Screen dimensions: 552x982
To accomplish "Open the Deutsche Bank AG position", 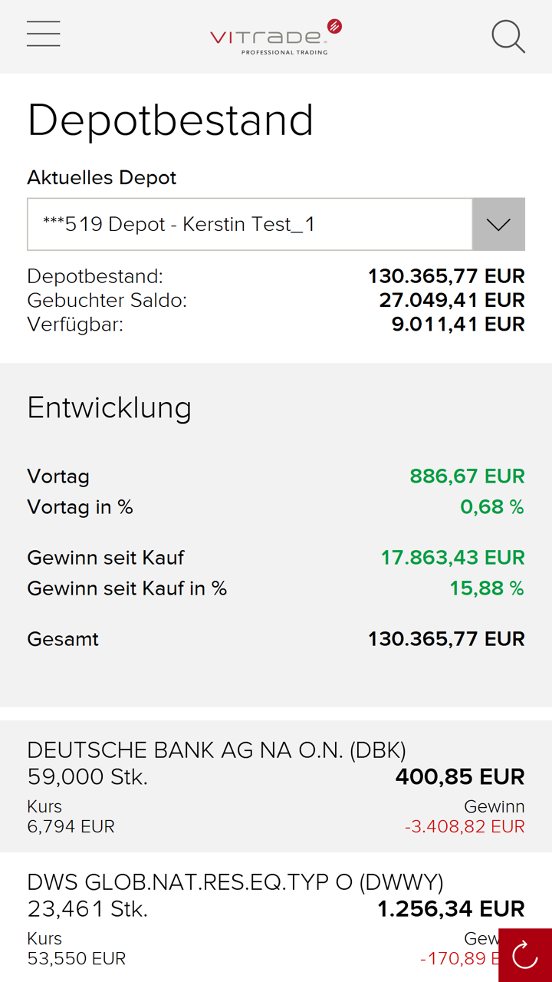I will (216, 750).
